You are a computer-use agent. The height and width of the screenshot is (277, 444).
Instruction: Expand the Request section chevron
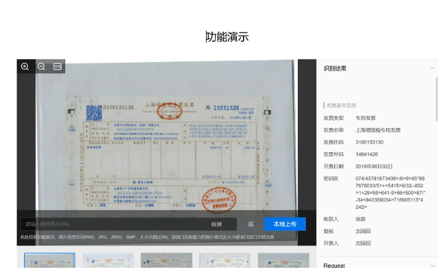[432, 265]
